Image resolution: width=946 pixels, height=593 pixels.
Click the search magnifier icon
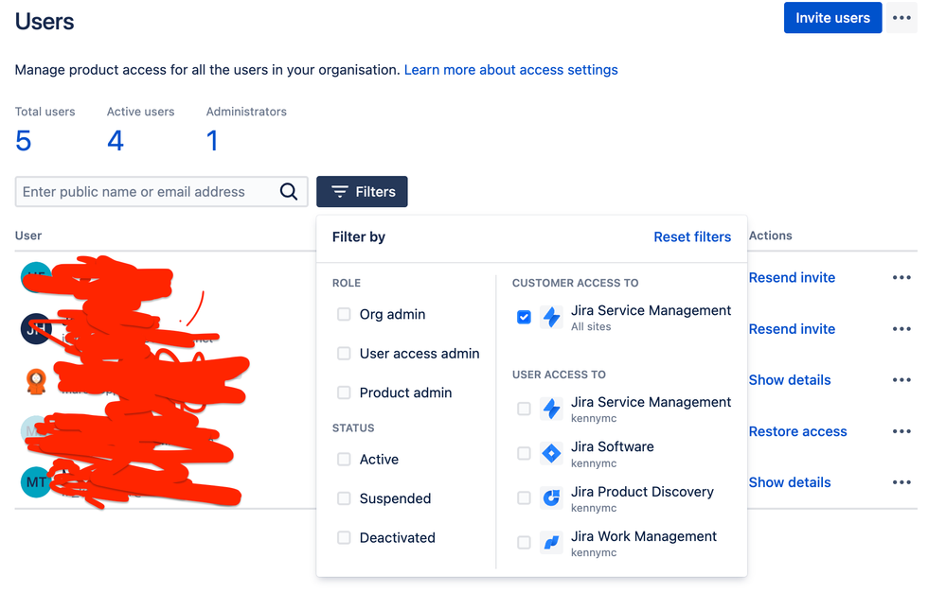(289, 192)
